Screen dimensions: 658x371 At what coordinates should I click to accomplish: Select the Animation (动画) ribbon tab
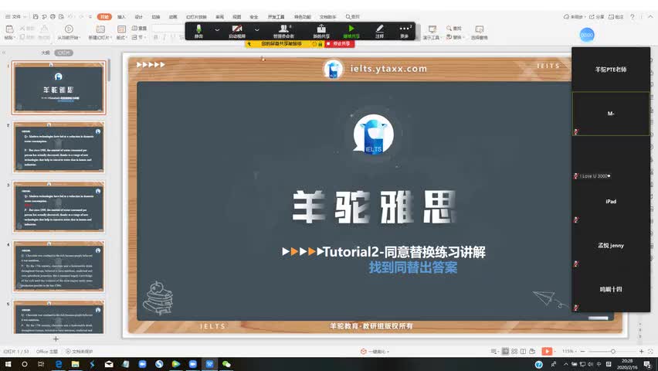pos(173,17)
